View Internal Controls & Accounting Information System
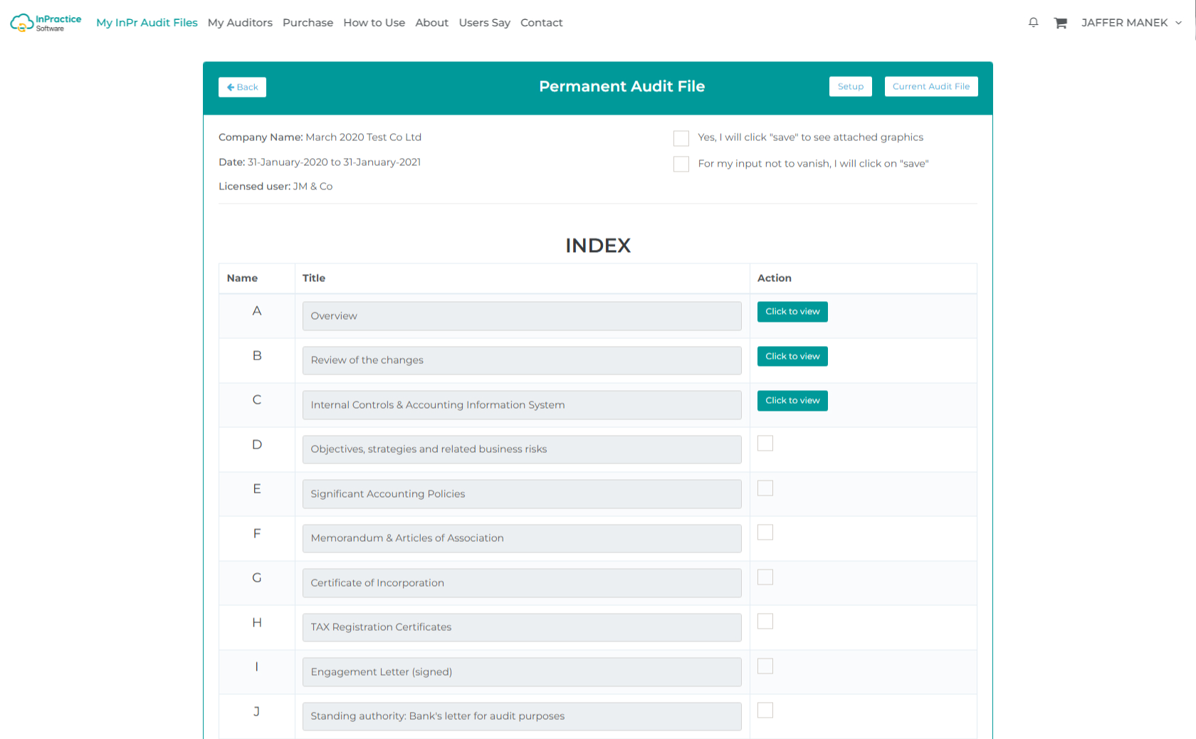The height and width of the screenshot is (739, 1196). pos(792,401)
